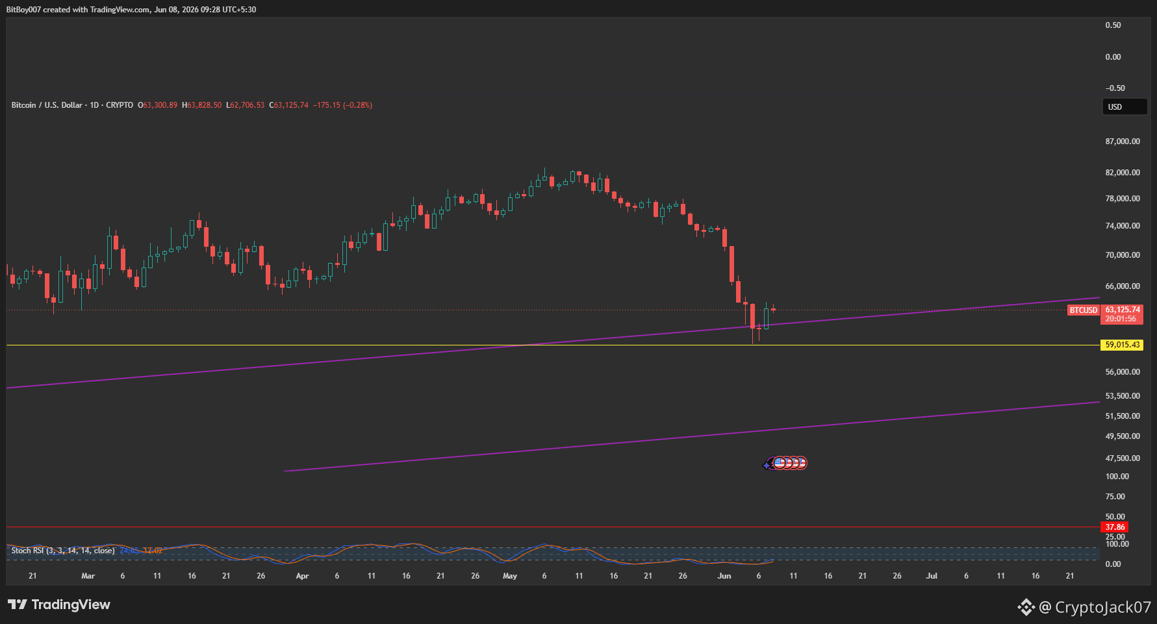1157x624 pixels.
Task: Click the 49,500.00 price axis label
Action: [1123, 436]
